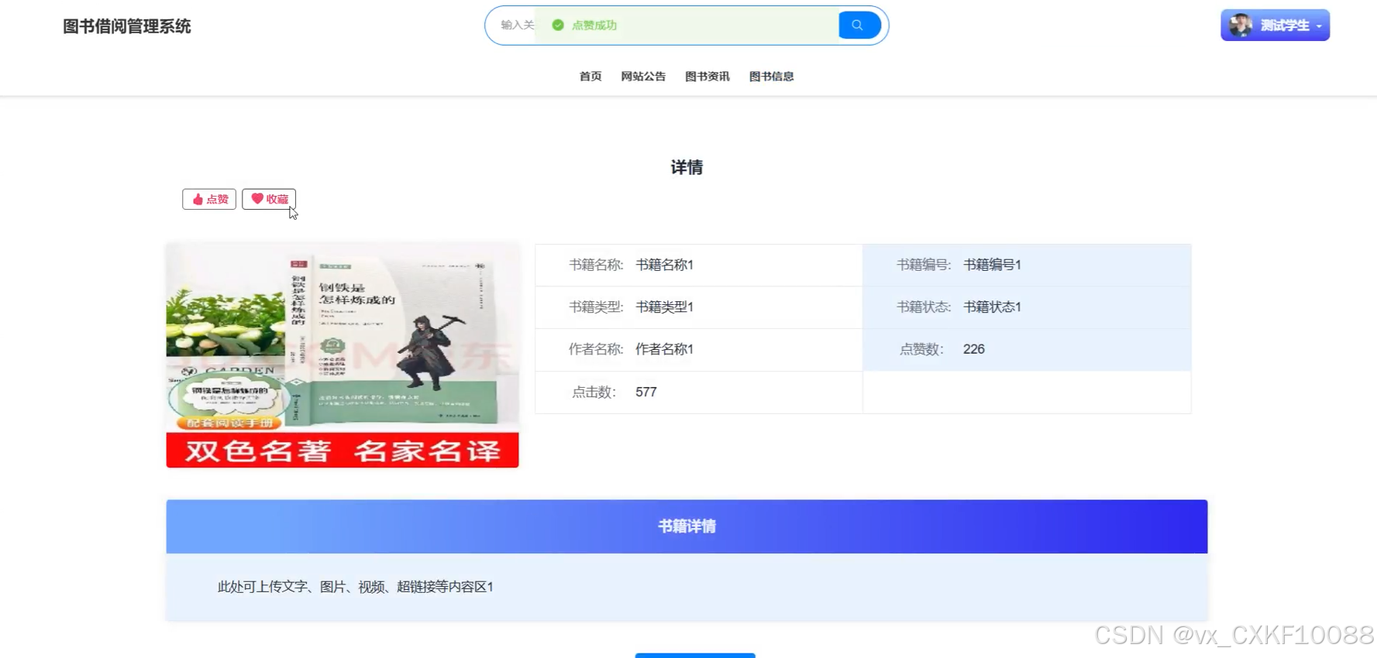1377x658 pixels.
Task: Open the 图书资讯 menu item
Action: click(x=707, y=77)
